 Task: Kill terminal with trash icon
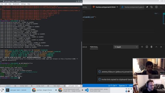click(x=151, y=47)
